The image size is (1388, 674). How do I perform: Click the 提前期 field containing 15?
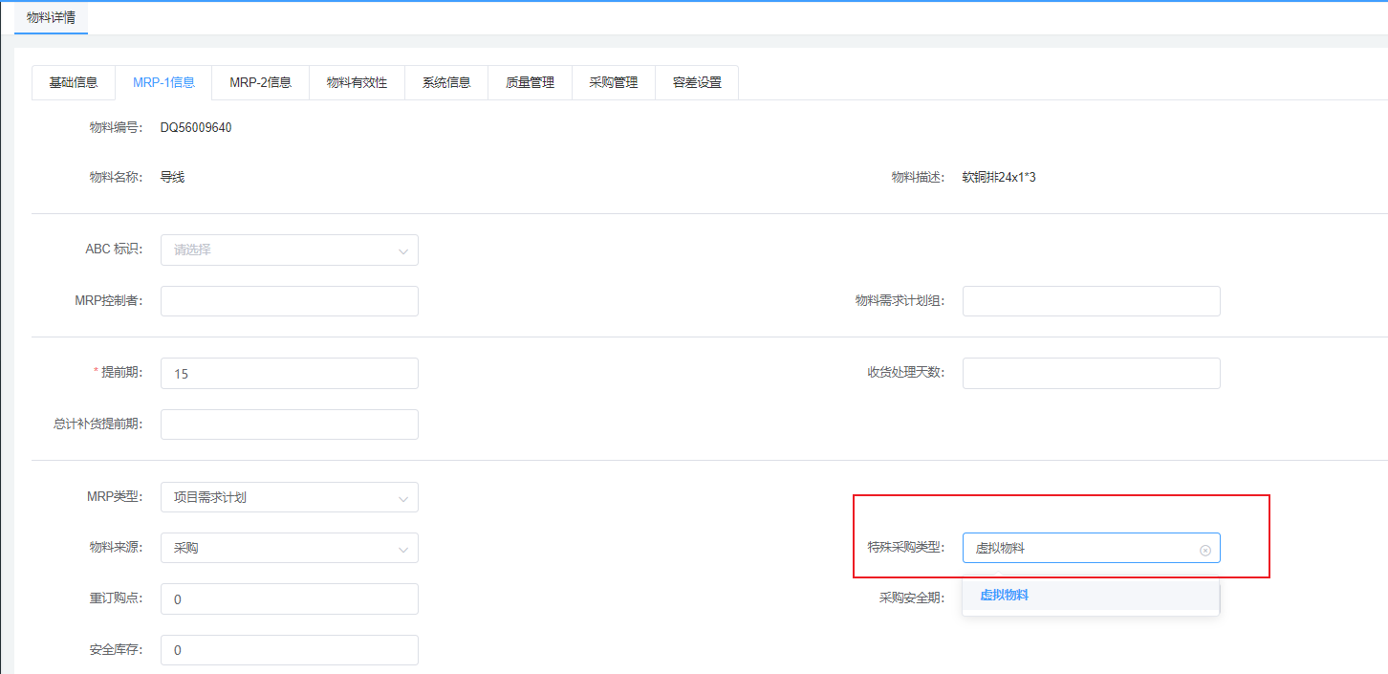289,374
